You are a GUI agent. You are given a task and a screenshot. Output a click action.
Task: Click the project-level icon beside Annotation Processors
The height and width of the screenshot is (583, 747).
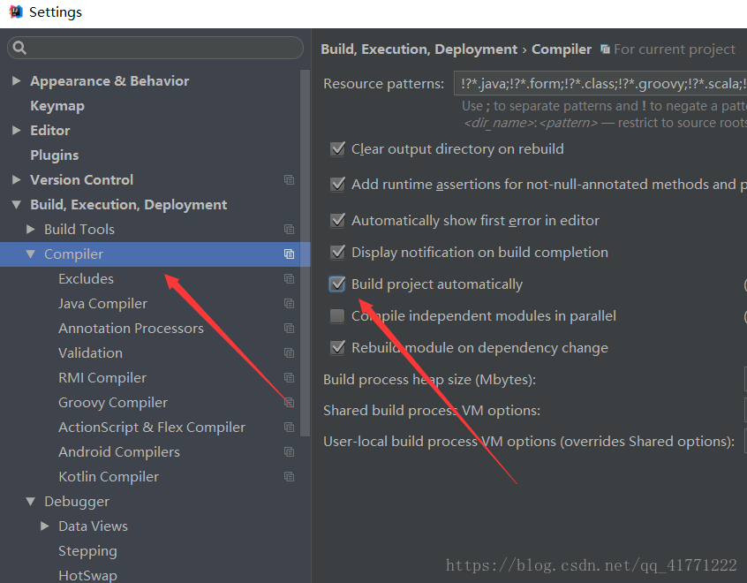point(289,328)
